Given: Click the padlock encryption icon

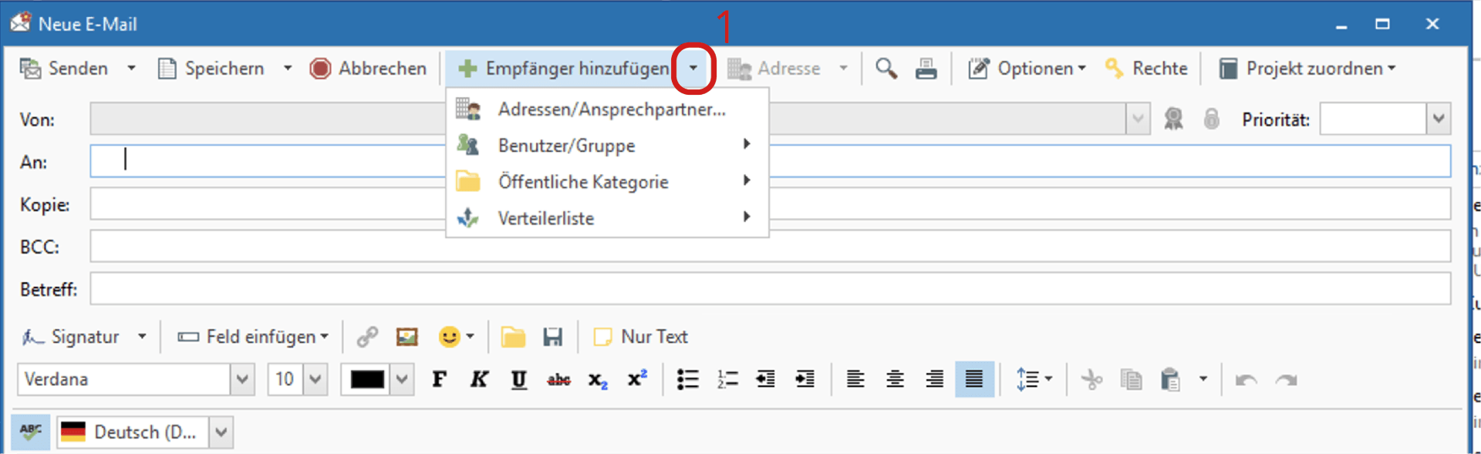Looking at the screenshot, I should 1212,119.
